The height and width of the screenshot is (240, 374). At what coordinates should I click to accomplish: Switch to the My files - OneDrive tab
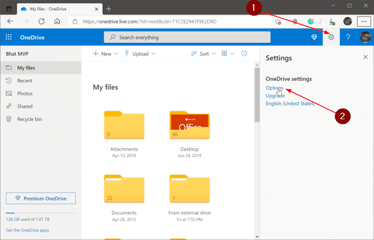60,9
